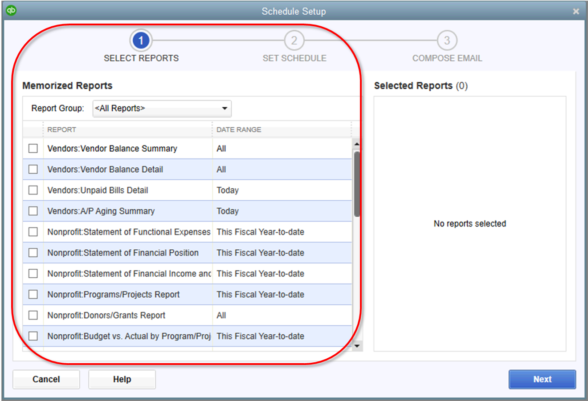Click the Report Group dropdown arrow
The height and width of the screenshot is (401, 588).
pyautogui.click(x=225, y=108)
